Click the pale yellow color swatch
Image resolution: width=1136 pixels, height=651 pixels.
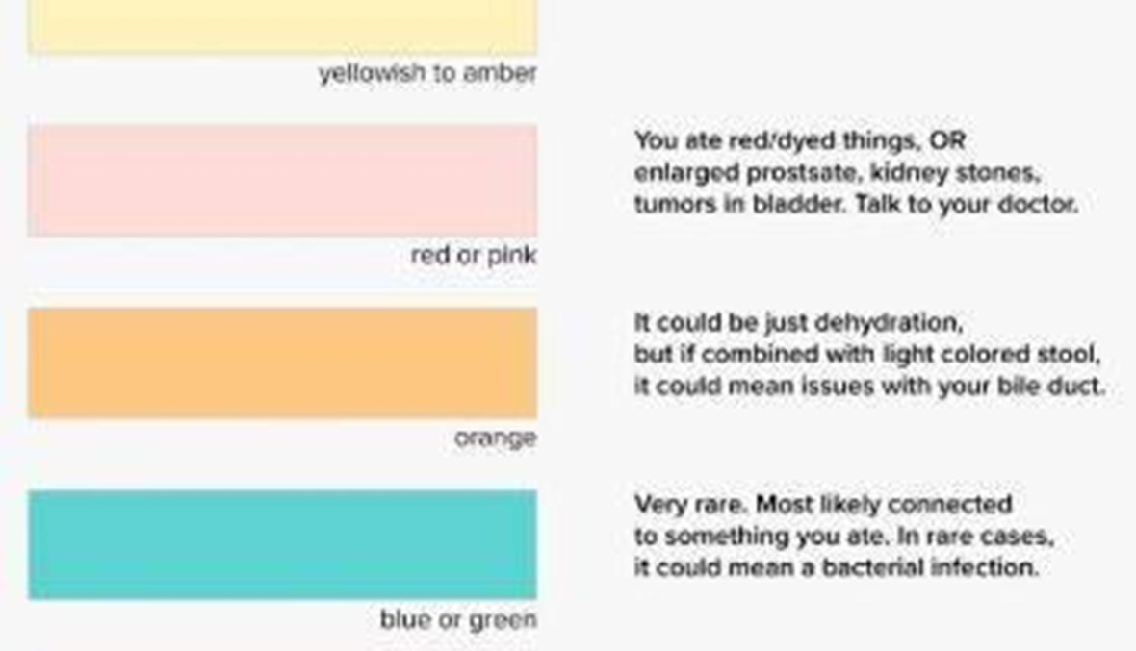click(282, 26)
